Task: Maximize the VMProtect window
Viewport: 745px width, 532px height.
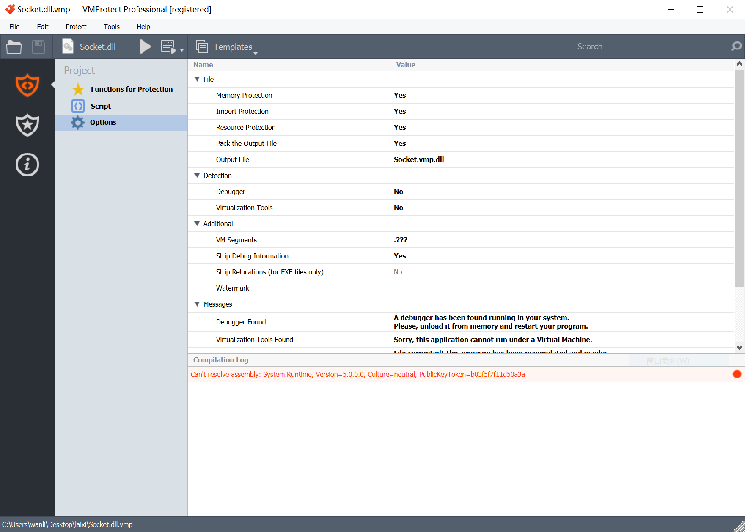Action: click(x=700, y=9)
